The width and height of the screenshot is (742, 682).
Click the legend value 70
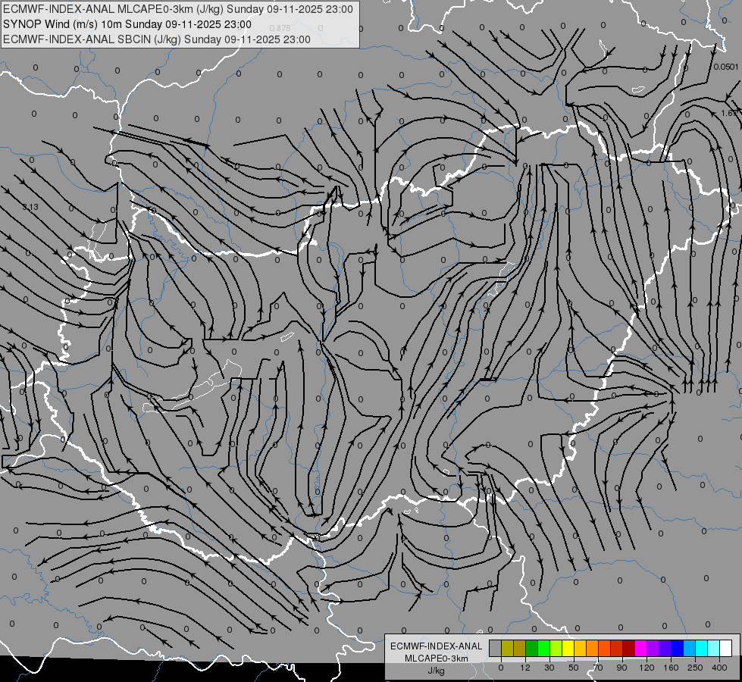598,668
